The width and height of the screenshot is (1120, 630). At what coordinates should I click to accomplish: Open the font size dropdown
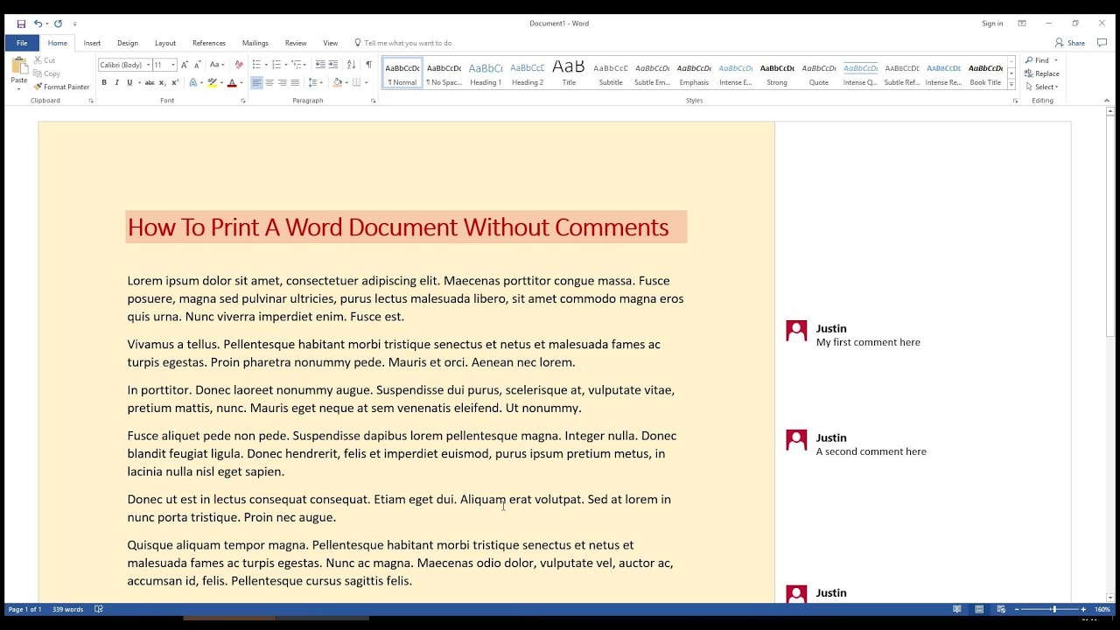[173, 65]
